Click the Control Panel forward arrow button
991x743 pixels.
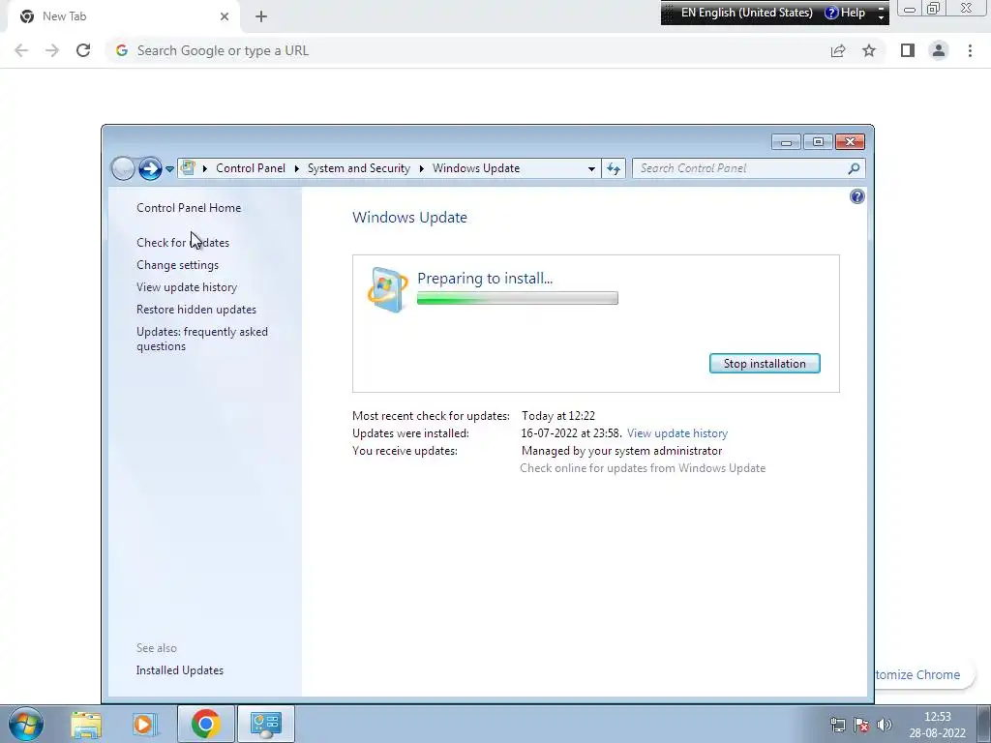pos(150,168)
